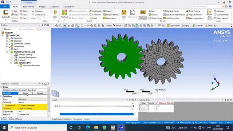
Task: Switch to the Selection ribbon tab
Action: [x=54, y=7]
